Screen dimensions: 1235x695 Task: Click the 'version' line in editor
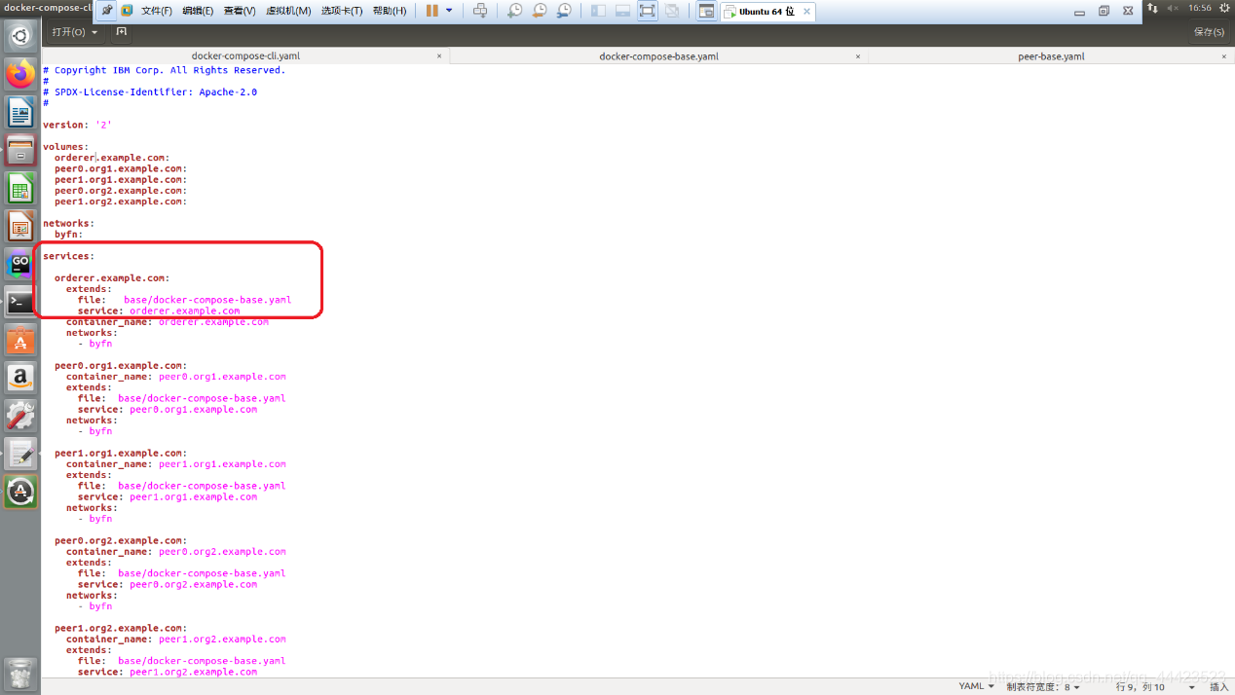click(78, 125)
